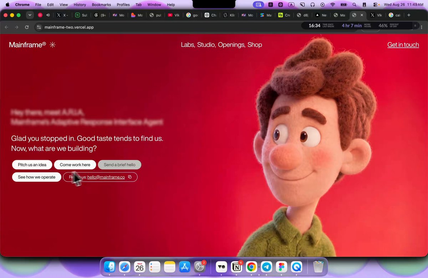428x278 pixels.
Task: Click the 'Get in touch' link
Action: point(403,45)
